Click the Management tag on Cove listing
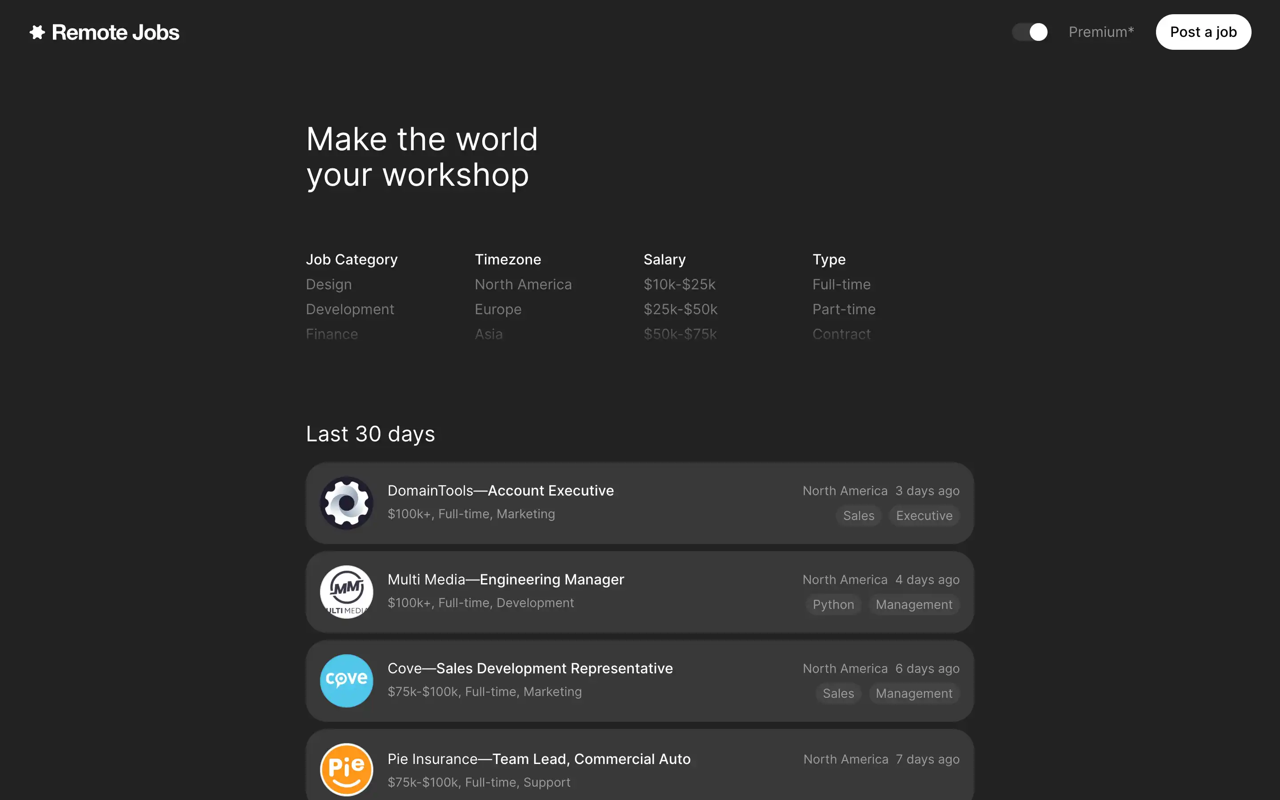 tap(914, 694)
